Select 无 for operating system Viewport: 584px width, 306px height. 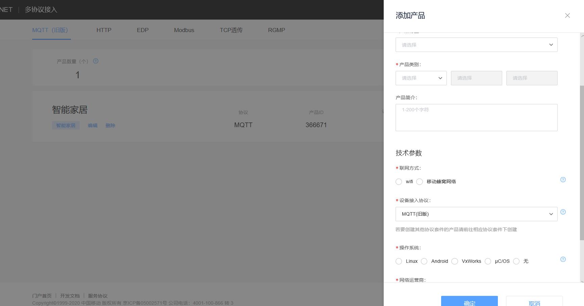click(x=516, y=261)
